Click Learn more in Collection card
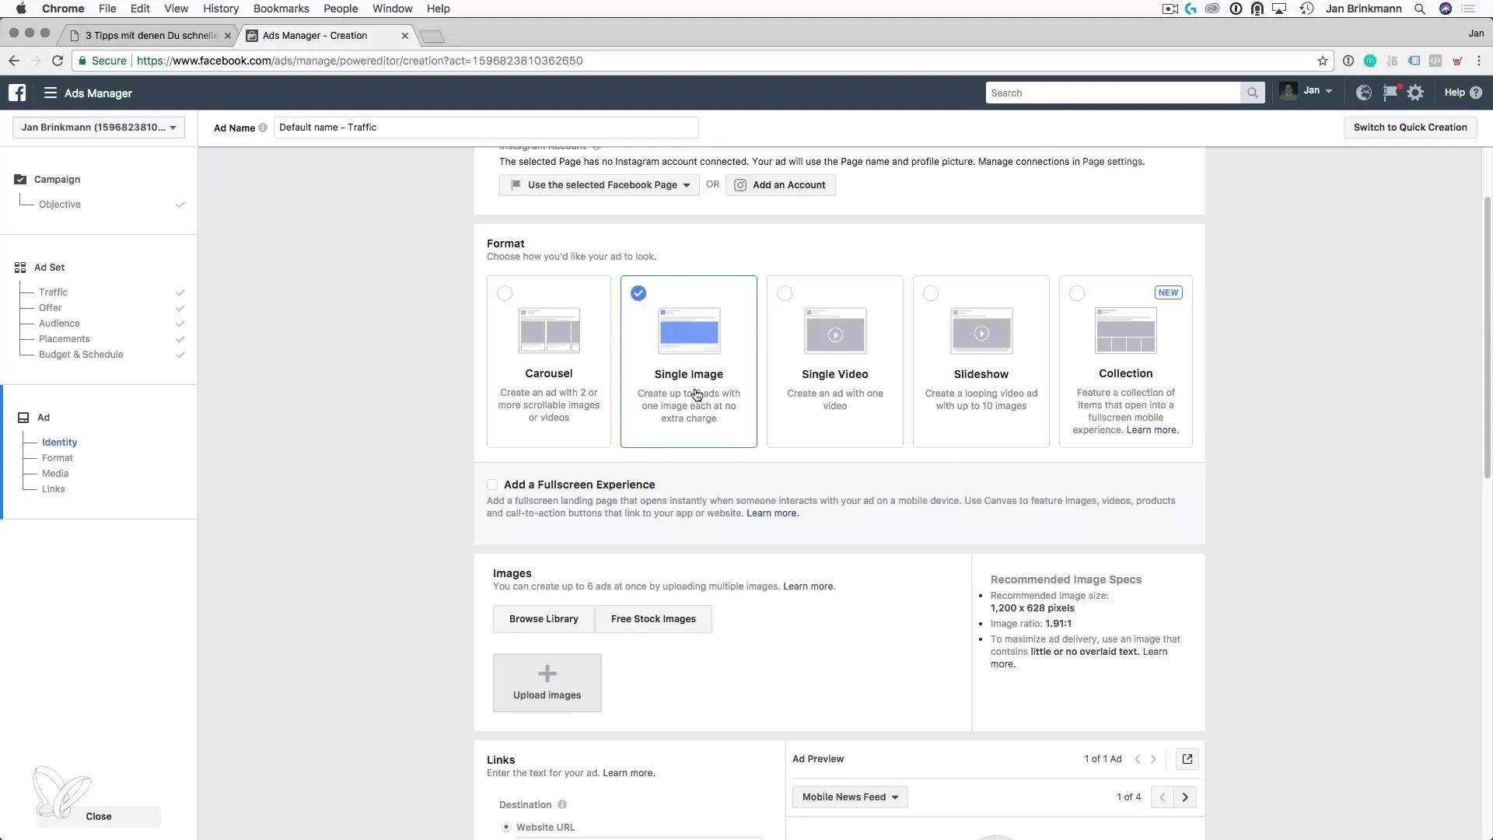 (1152, 430)
